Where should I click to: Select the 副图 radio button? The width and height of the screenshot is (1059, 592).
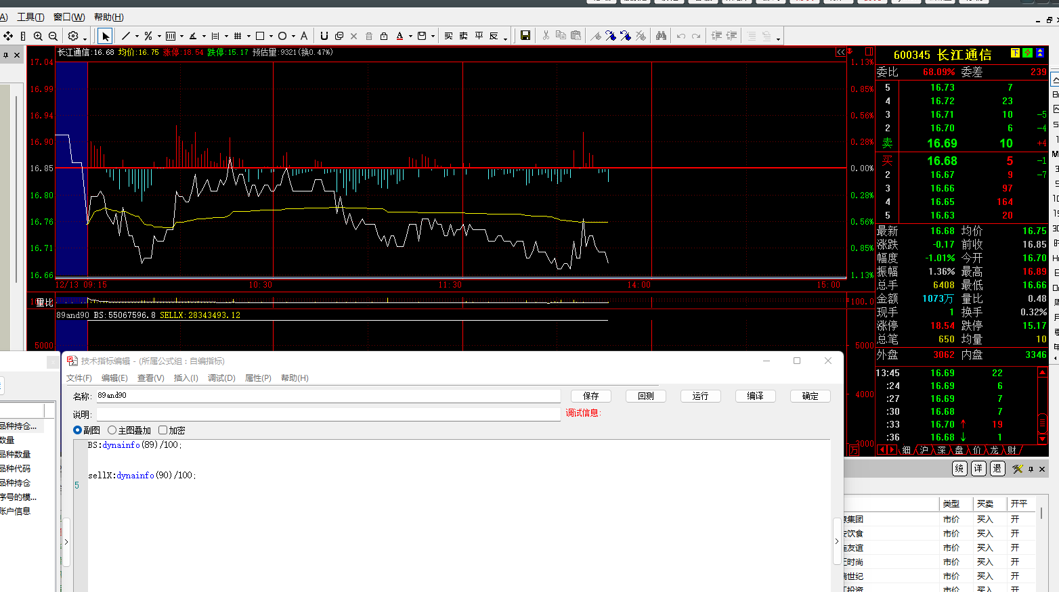(77, 430)
